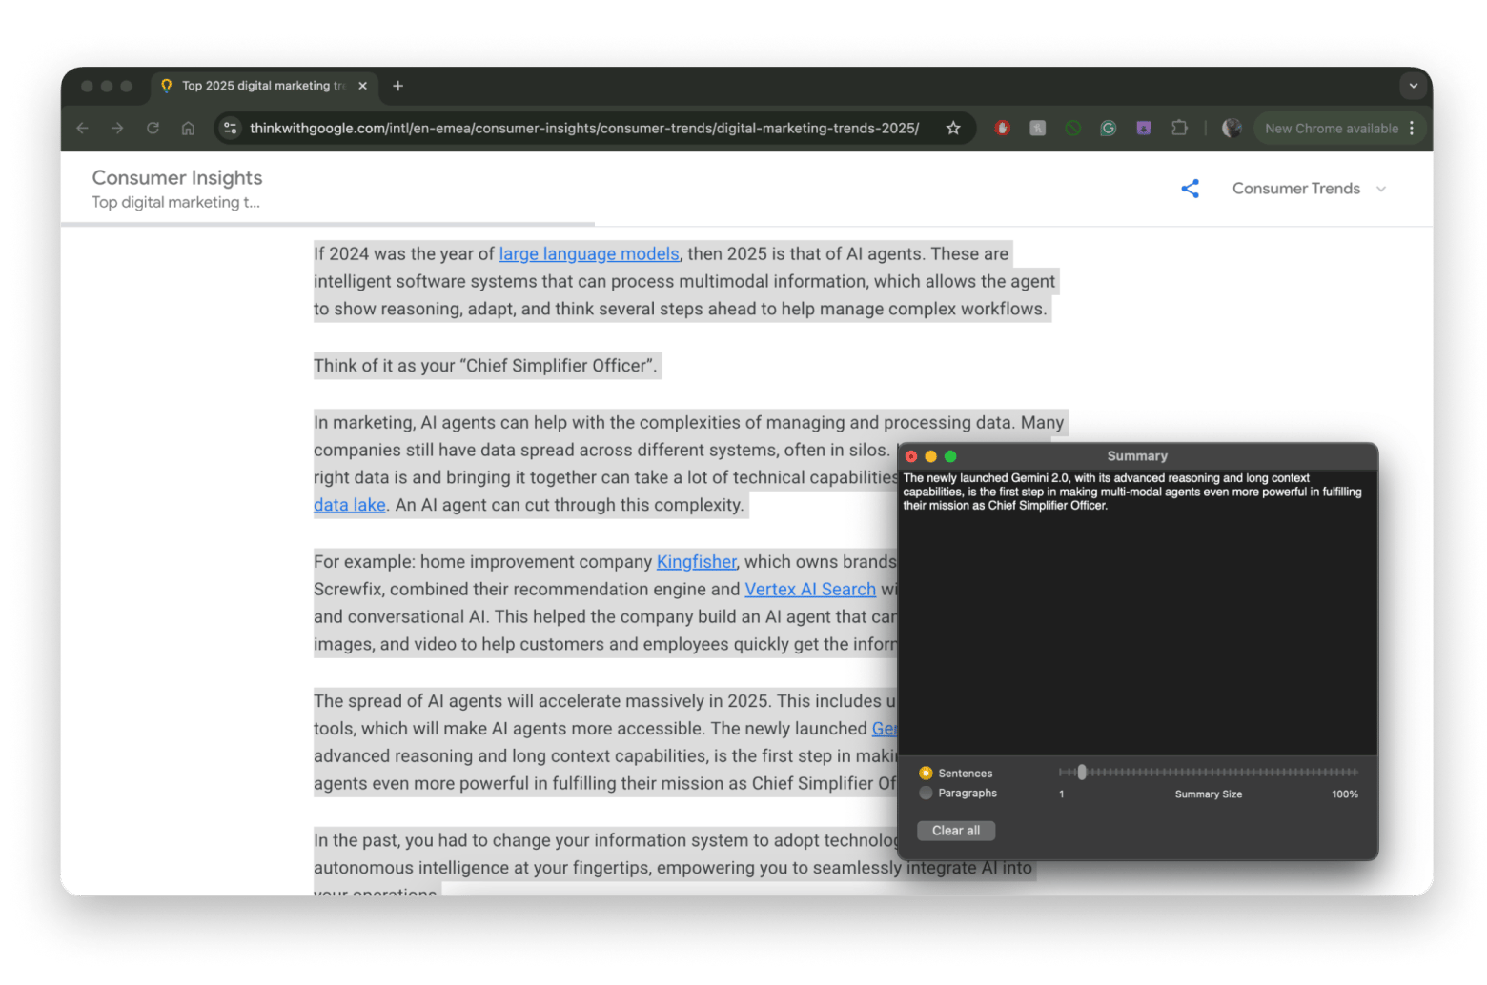Click the summary text in Summary window

[1132, 492]
